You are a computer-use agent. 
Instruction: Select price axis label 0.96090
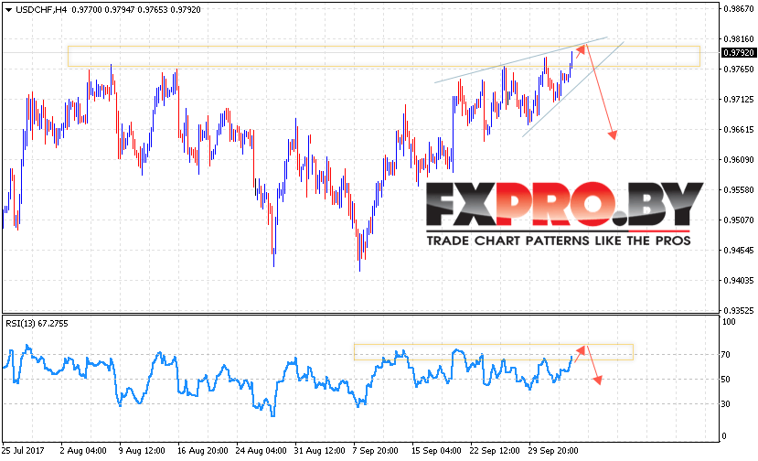[x=739, y=160]
